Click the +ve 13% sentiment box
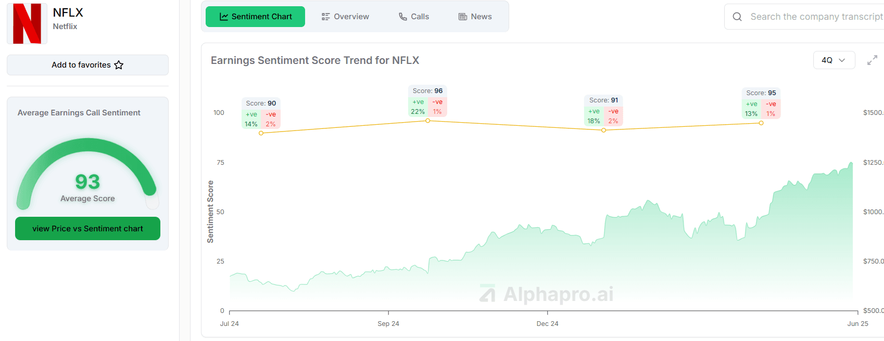Screen dimensions: 884x341 coord(751,109)
